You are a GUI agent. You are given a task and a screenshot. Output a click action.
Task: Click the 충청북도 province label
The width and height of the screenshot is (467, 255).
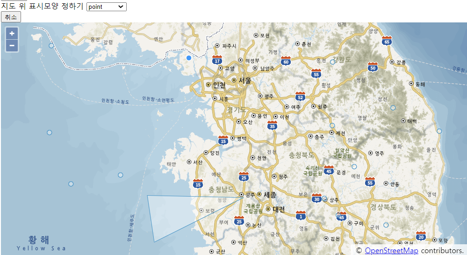[x=302, y=155]
